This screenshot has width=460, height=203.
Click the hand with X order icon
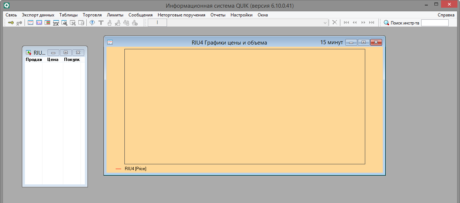(117, 23)
